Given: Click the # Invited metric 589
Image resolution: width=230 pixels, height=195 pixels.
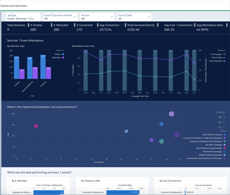Looking at the screenshot, I should (x=33, y=30).
